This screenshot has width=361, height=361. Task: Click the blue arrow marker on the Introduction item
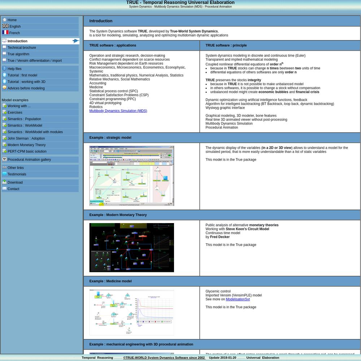pos(76,41)
